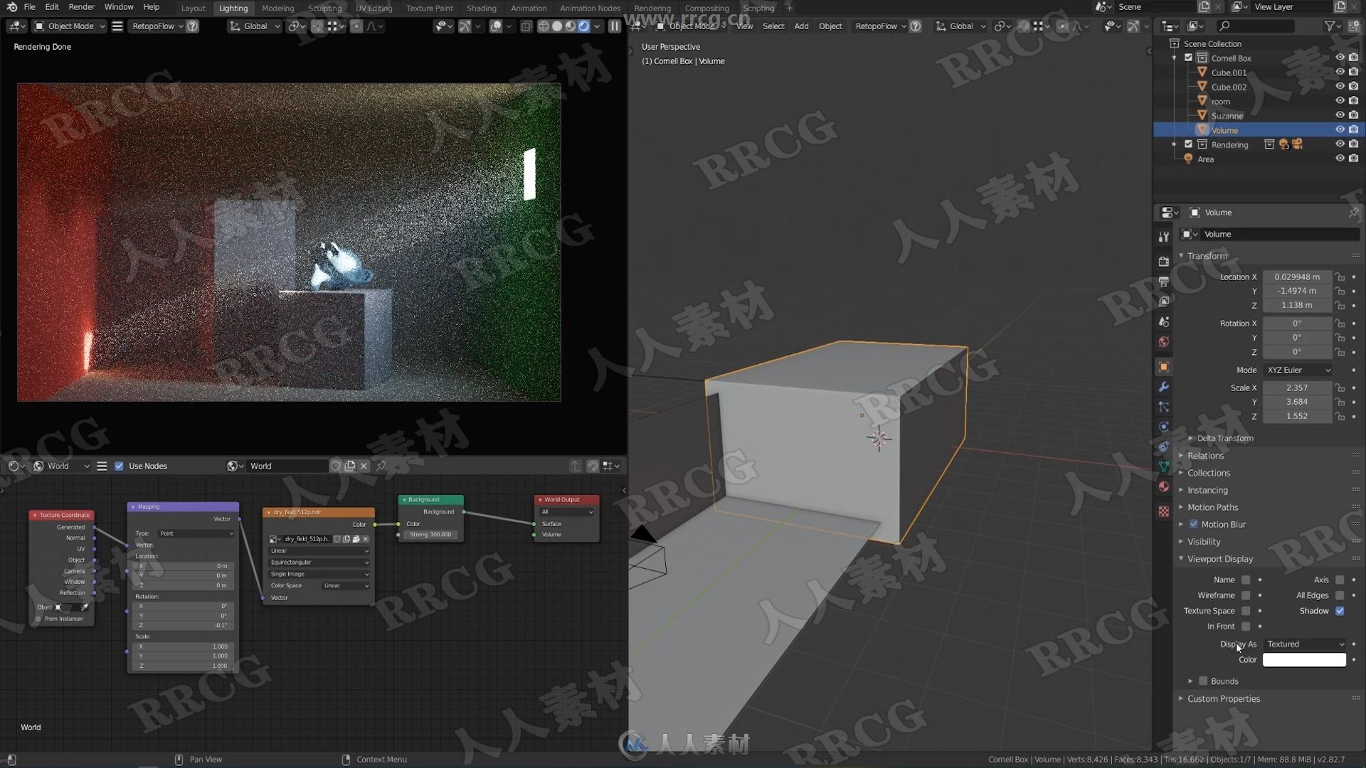This screenshot has height=768, width=1366.
Task: Select Display As Textured dropdown
Action: click(x=1304, y=644)
